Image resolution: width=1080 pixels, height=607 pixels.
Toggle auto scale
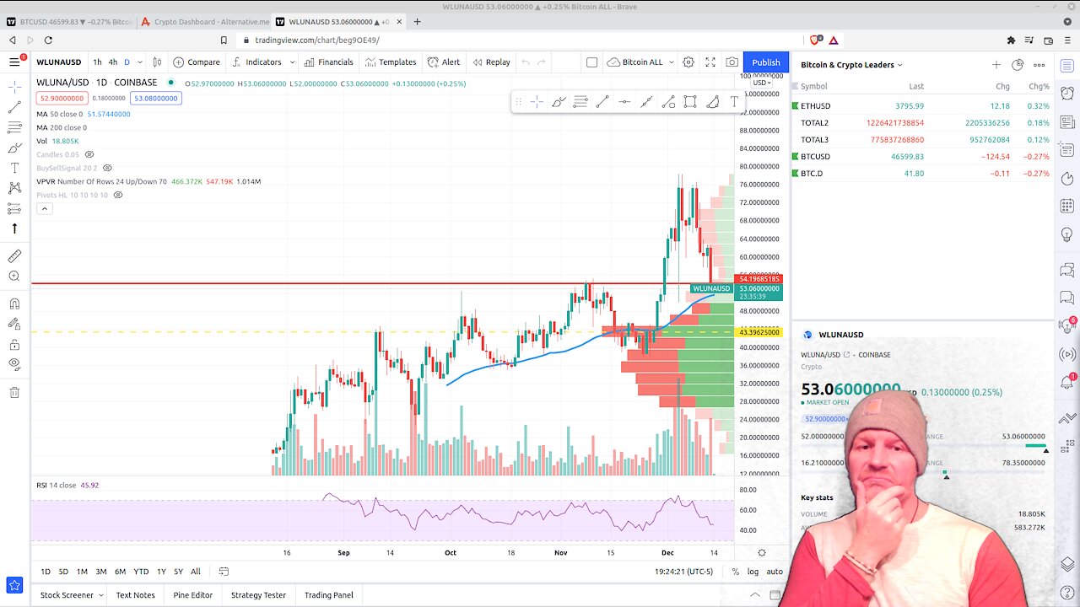click(774, 572)
